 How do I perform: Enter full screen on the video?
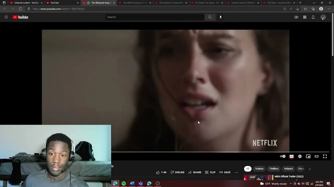pos(325,156)
